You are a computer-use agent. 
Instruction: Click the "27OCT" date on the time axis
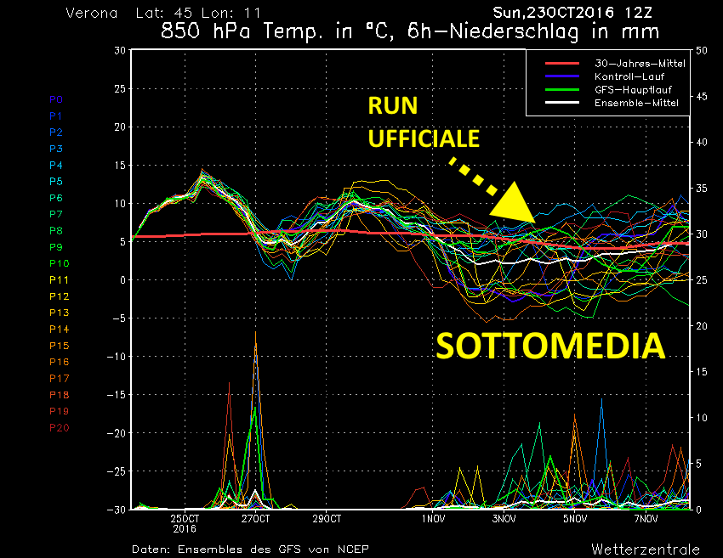pos(255,519)
